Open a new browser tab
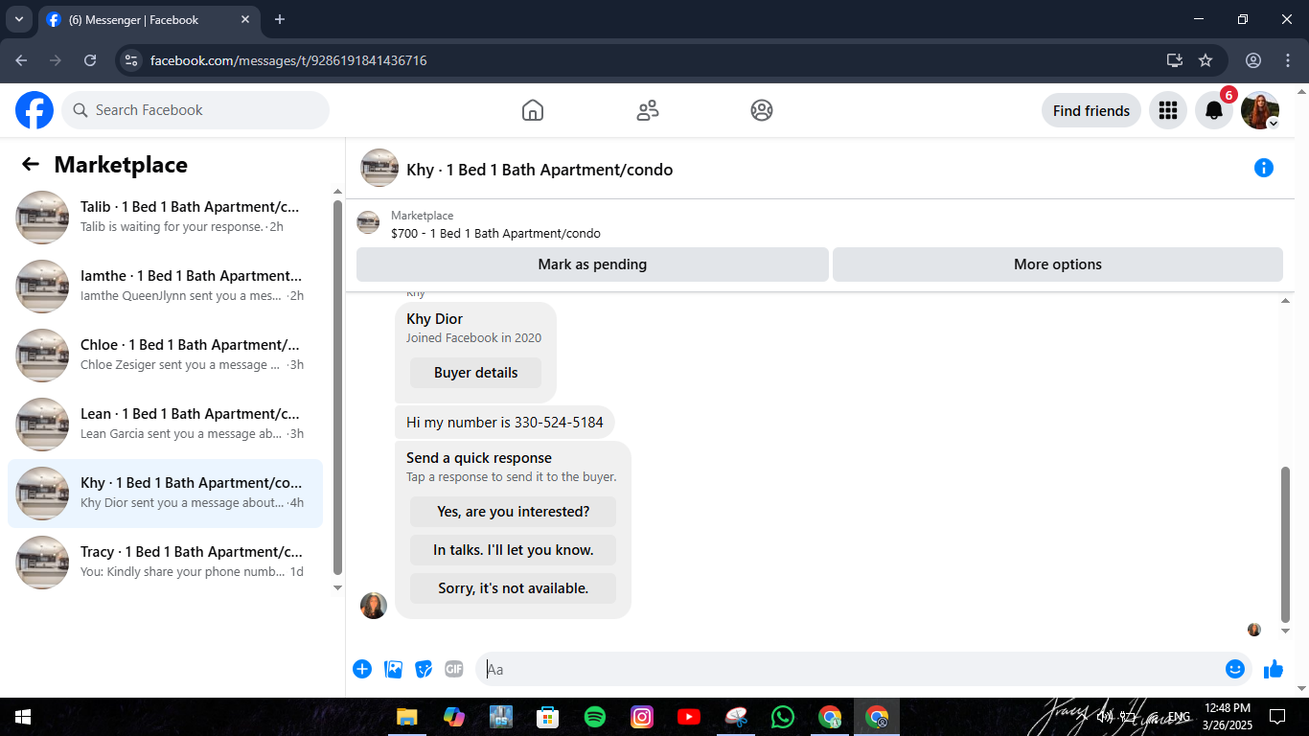Viewport: 1309px width, 736px height. (280, 19)
